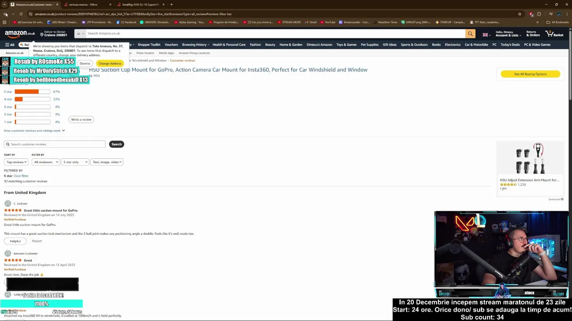Viewport: 572px width, 321px height.
Task: Open Amazon Pickup Locations link
Action: (x=194, y=53)
